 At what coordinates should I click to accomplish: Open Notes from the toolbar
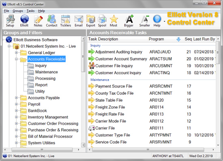(38, 21)
